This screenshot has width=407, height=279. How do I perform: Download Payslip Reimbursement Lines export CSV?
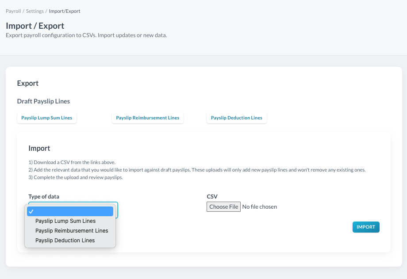pyautogui.click(x=148, y=118)
